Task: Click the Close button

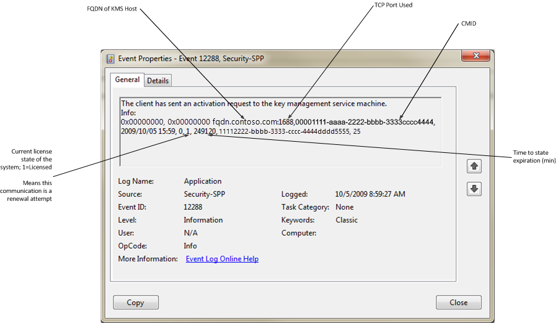Action: click(459, 303)
